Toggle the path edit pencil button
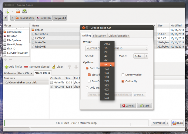This screenshot has width=188, height=134. [5, 18]
